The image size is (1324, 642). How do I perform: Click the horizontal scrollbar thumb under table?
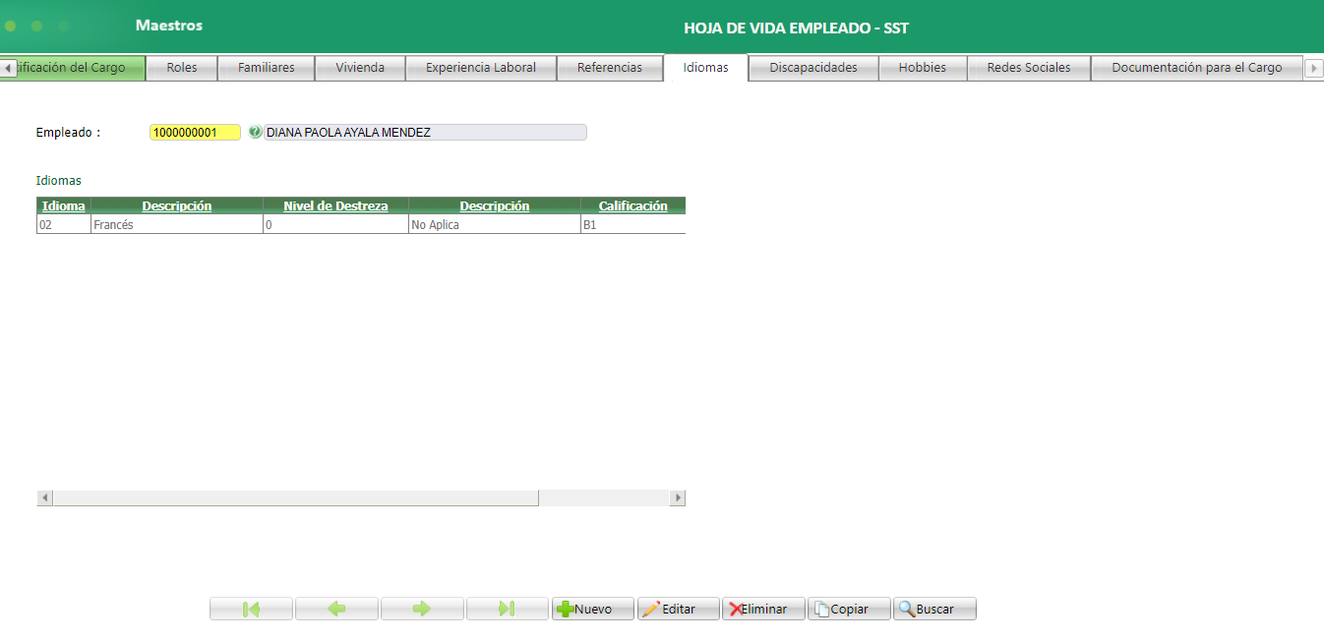pos(295,498)
